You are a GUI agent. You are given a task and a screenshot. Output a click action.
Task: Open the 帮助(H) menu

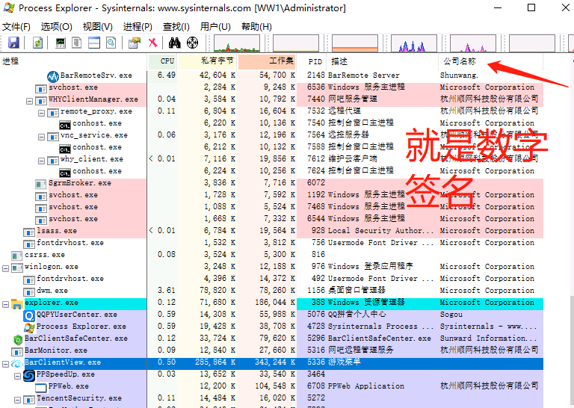[x=256, y=26]
